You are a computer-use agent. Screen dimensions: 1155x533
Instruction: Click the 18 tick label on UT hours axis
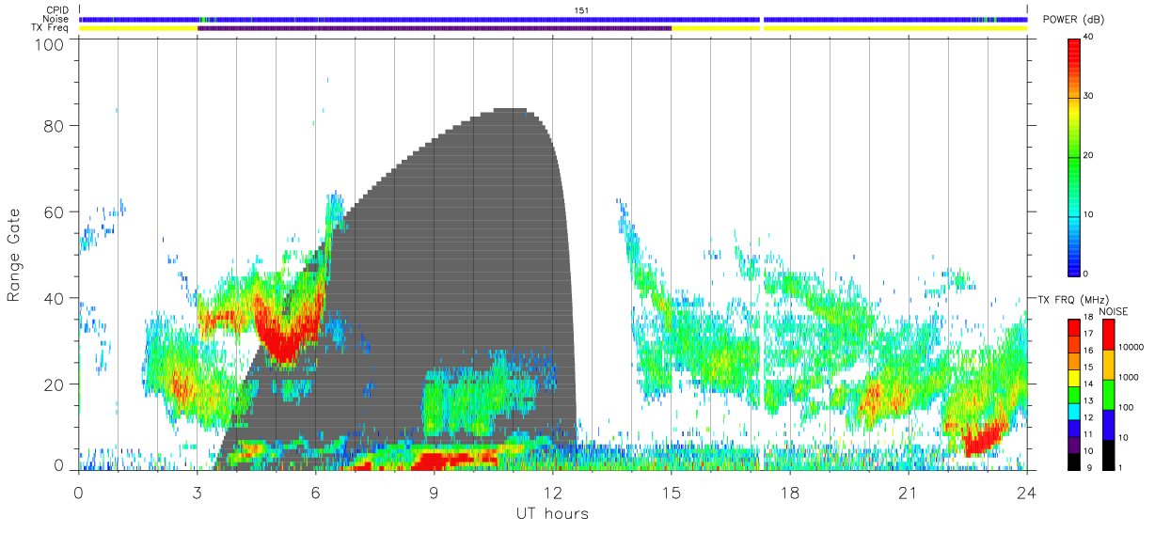pos(788,493)
